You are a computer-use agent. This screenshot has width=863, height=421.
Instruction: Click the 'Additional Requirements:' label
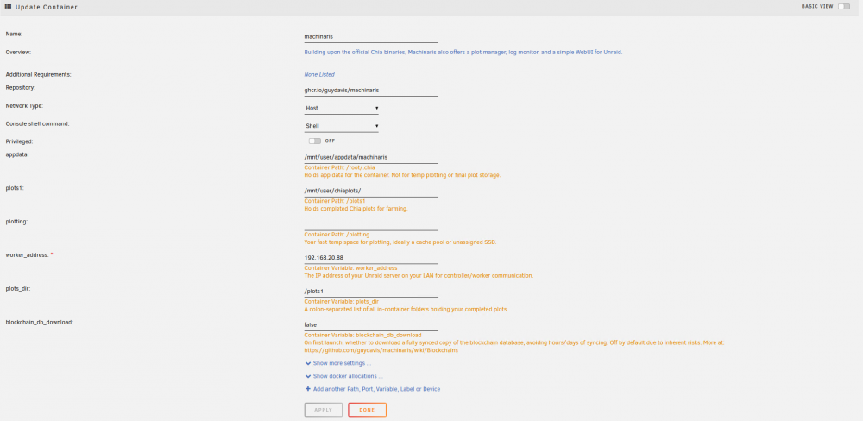click(x=39, y=74)
